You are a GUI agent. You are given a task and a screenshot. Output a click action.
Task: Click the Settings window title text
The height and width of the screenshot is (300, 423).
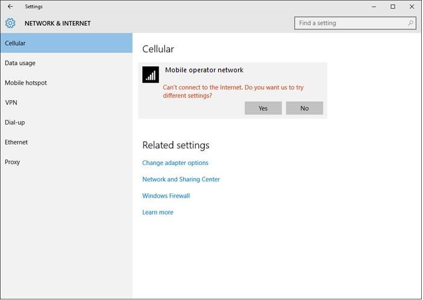34,7
